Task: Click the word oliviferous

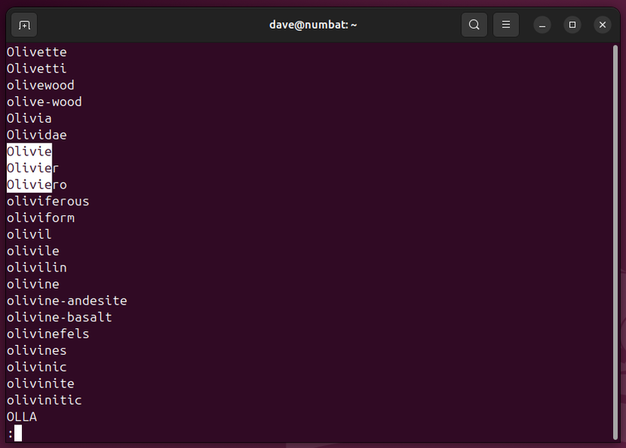Action: (x=48, y=201)
